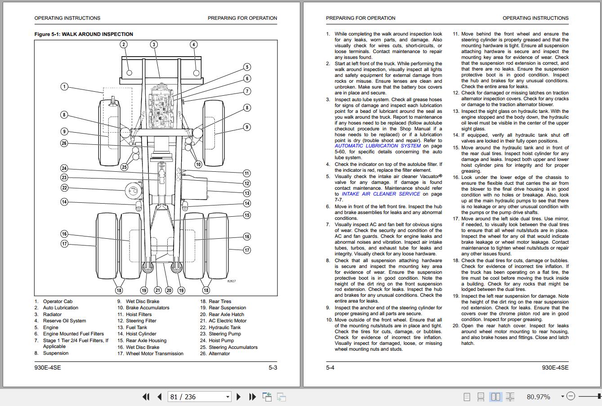Go to the previous page

[x=160, y=397]
